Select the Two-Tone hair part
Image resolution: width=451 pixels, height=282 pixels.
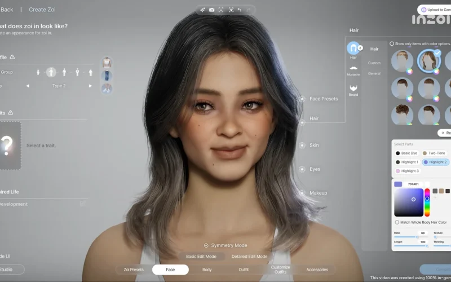434,153
